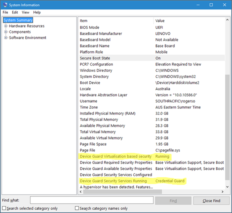Select the BaseBoard Model row

coord(152,40)
